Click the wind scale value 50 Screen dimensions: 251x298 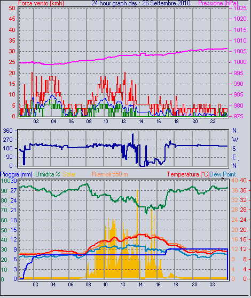click(x=12, y=8)
